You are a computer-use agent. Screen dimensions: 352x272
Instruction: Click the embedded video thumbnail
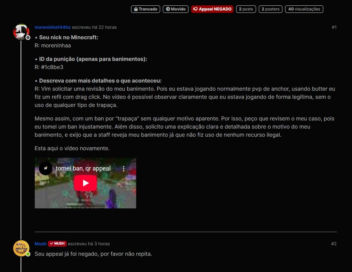85,183
